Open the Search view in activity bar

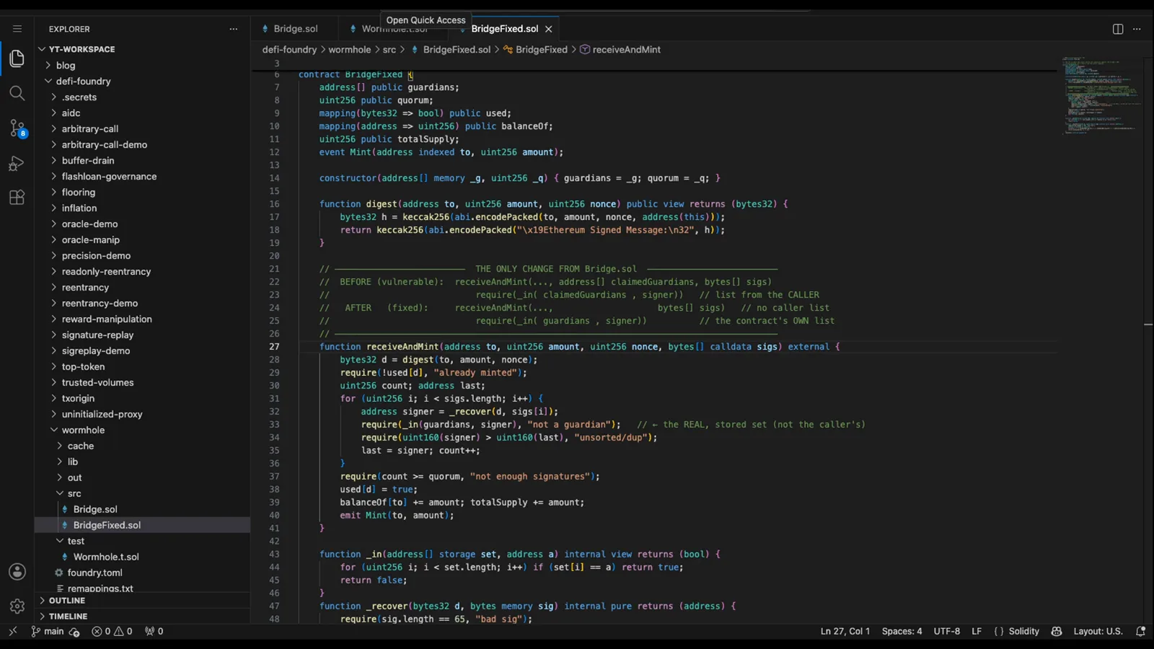17,93
